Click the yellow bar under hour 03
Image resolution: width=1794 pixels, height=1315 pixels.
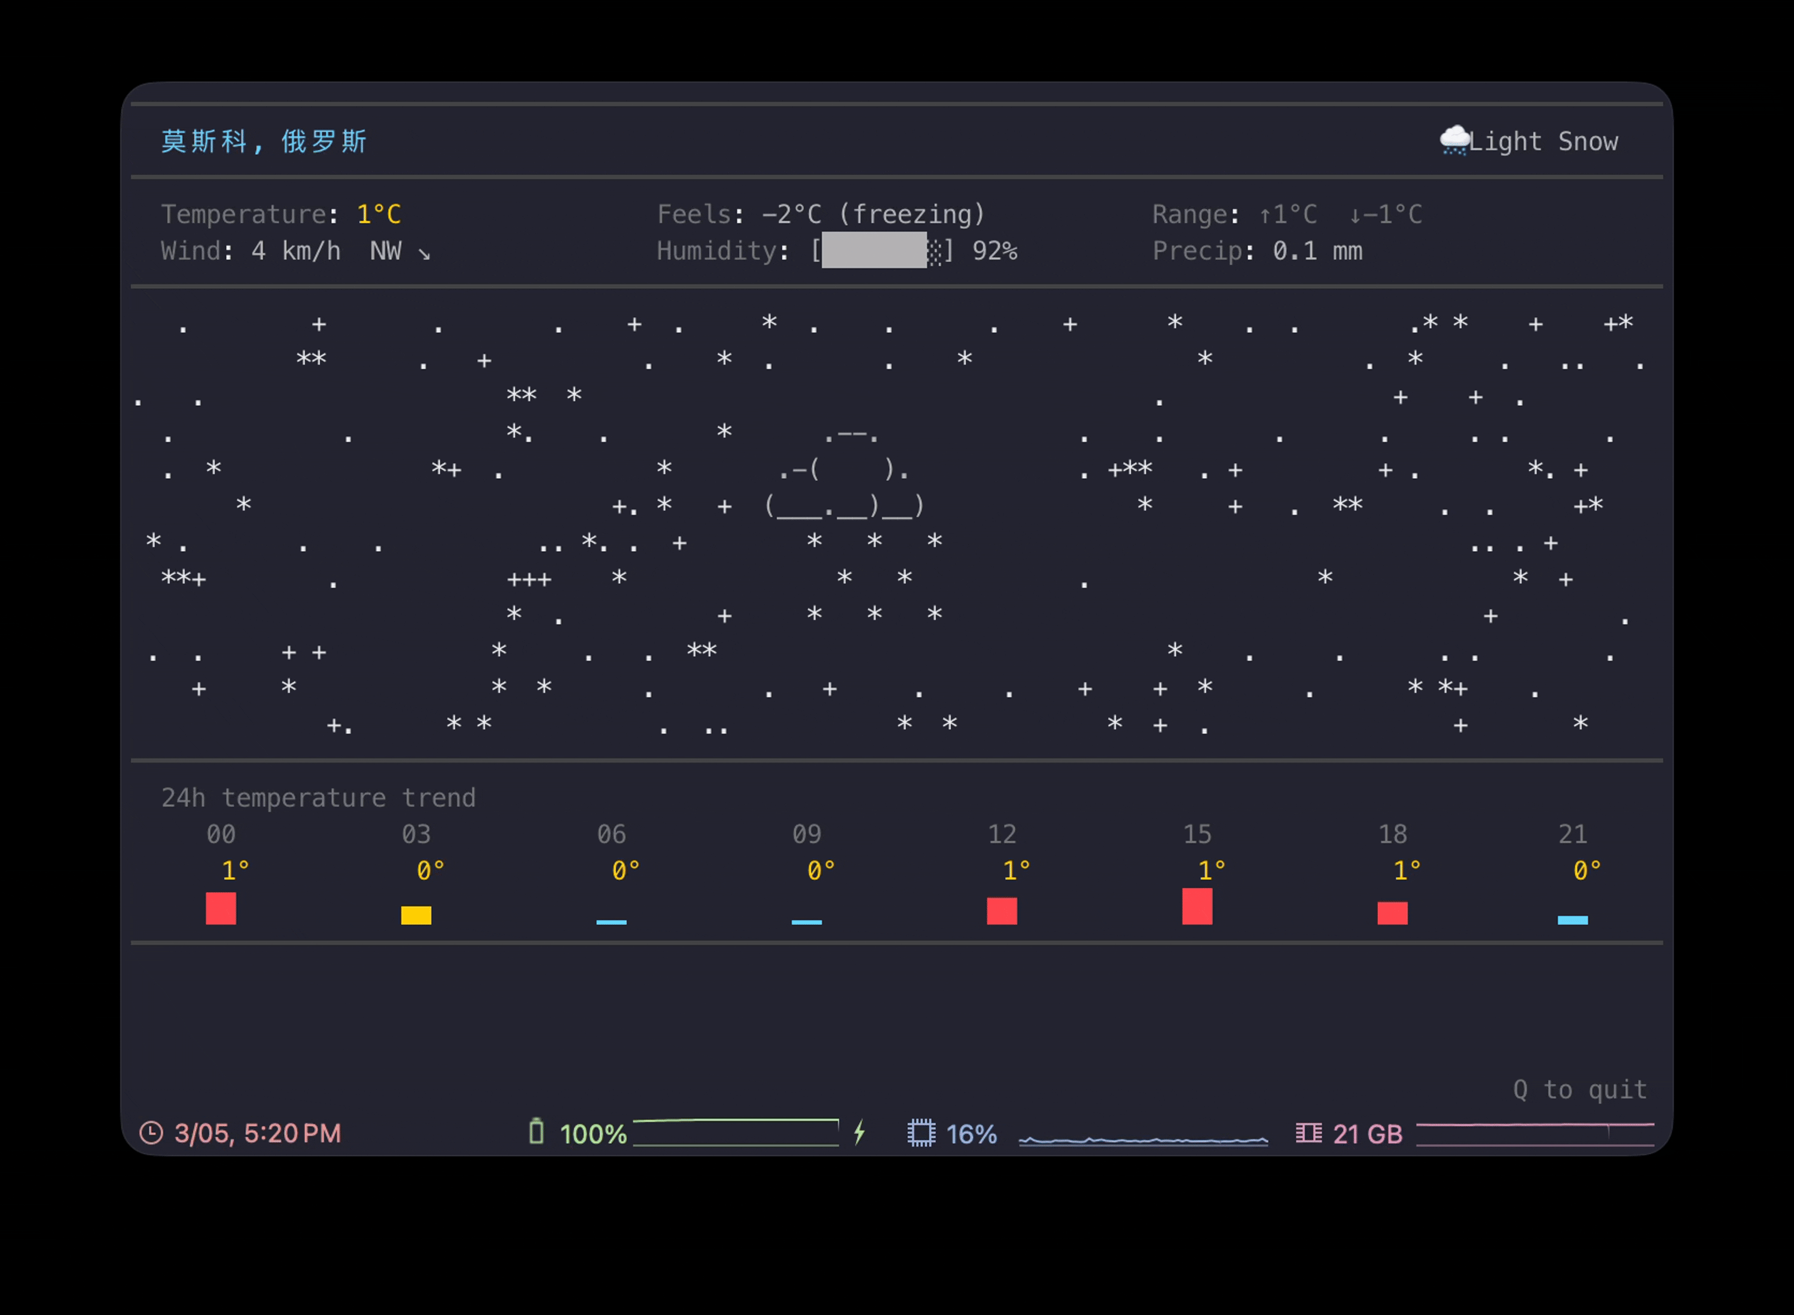416,915
